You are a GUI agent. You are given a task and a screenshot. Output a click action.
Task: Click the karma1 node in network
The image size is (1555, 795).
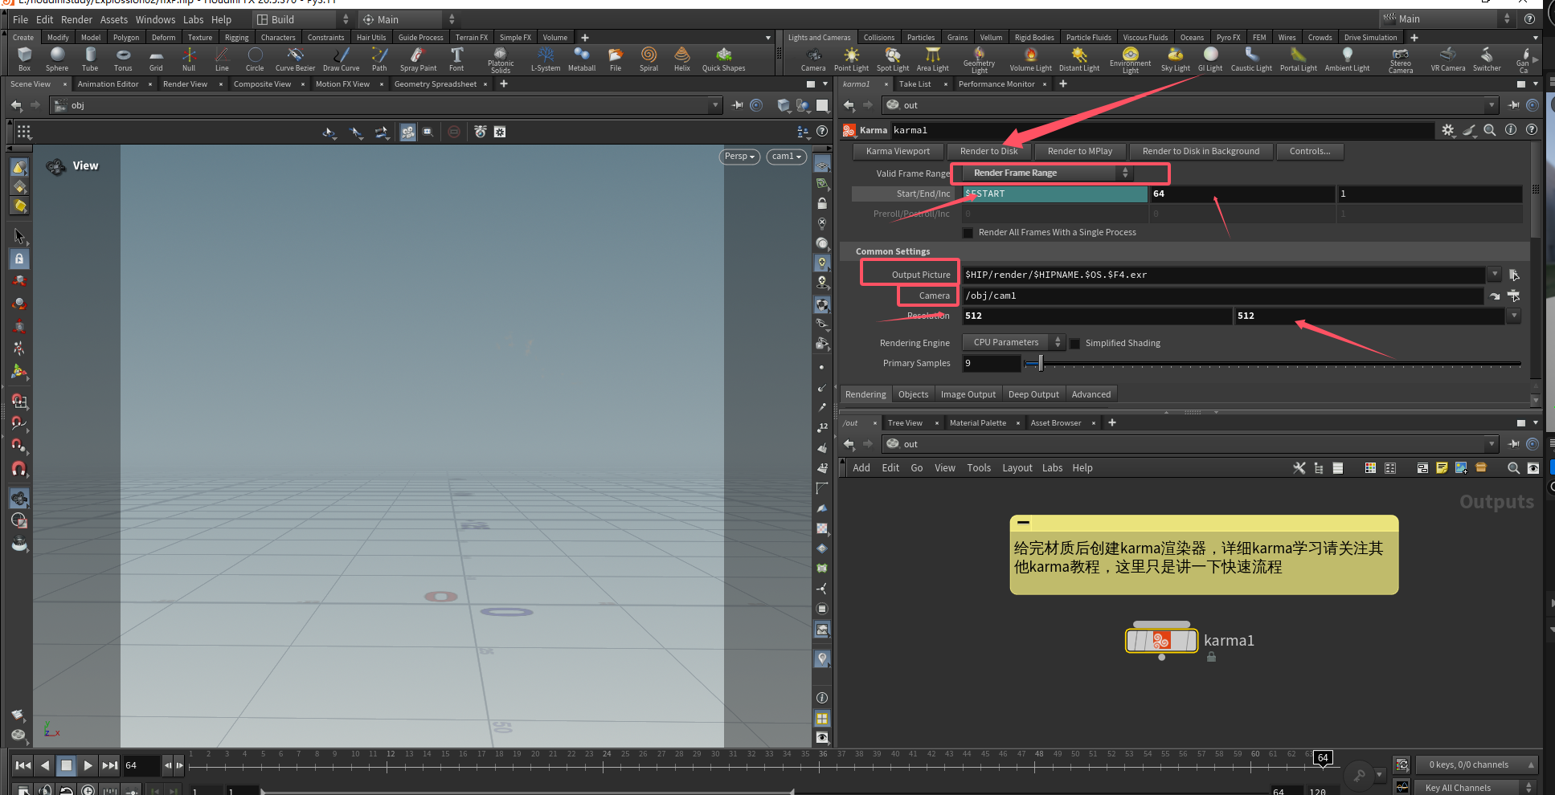[x=1161, y=640]
